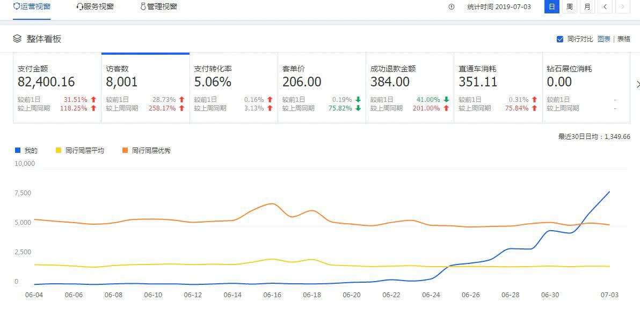Switch to 表格 table view
Screen dimensions: 640x309
click(x=624, y=39)
